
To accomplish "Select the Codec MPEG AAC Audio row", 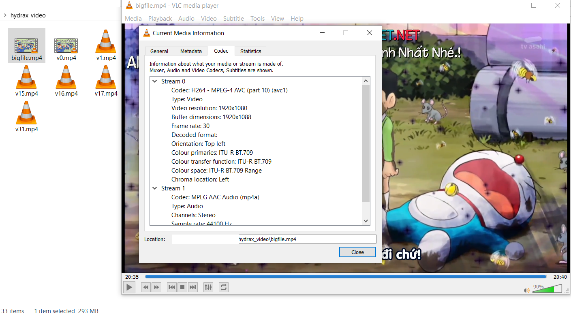I will point(215,197).
